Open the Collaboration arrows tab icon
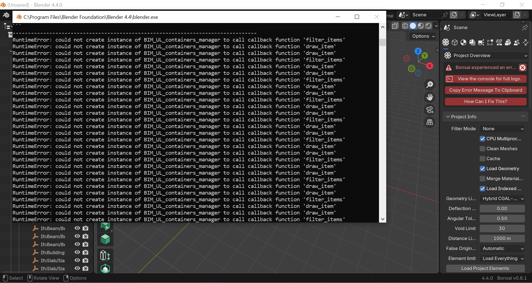The width and height of the screenshot is (532, 283). point(526,42)
